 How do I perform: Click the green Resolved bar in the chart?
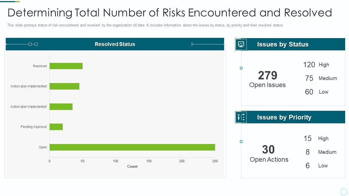(66, 66)
